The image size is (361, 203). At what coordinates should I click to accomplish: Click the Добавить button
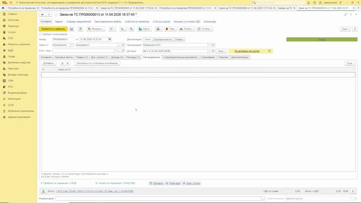[49, 63]
